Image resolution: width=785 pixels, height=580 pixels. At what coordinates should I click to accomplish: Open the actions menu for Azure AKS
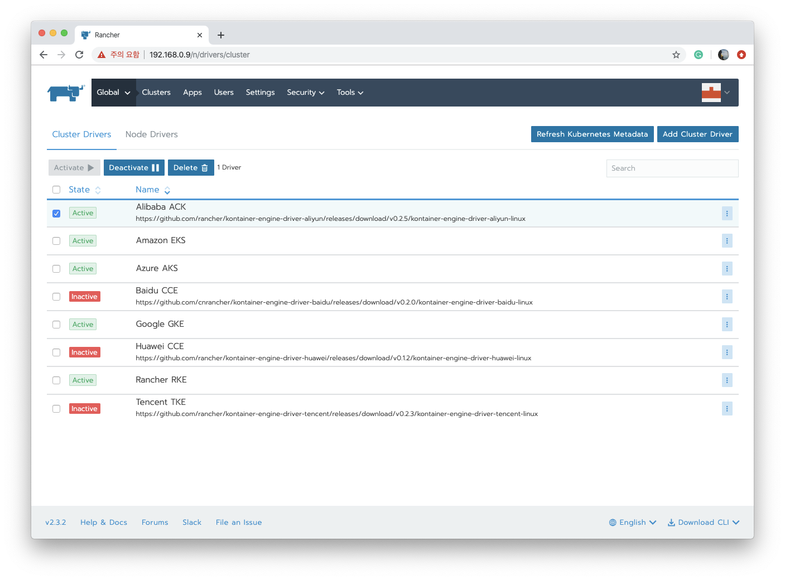point(727,269)
